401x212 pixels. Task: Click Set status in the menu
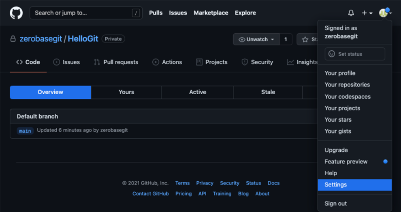355,54
